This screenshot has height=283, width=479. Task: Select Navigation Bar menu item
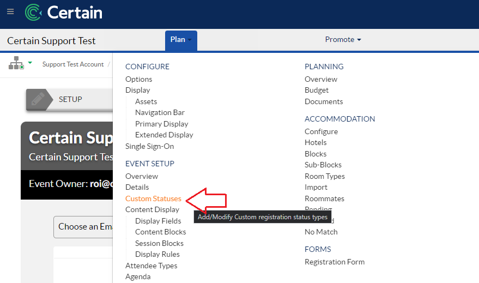pos(160,112)
